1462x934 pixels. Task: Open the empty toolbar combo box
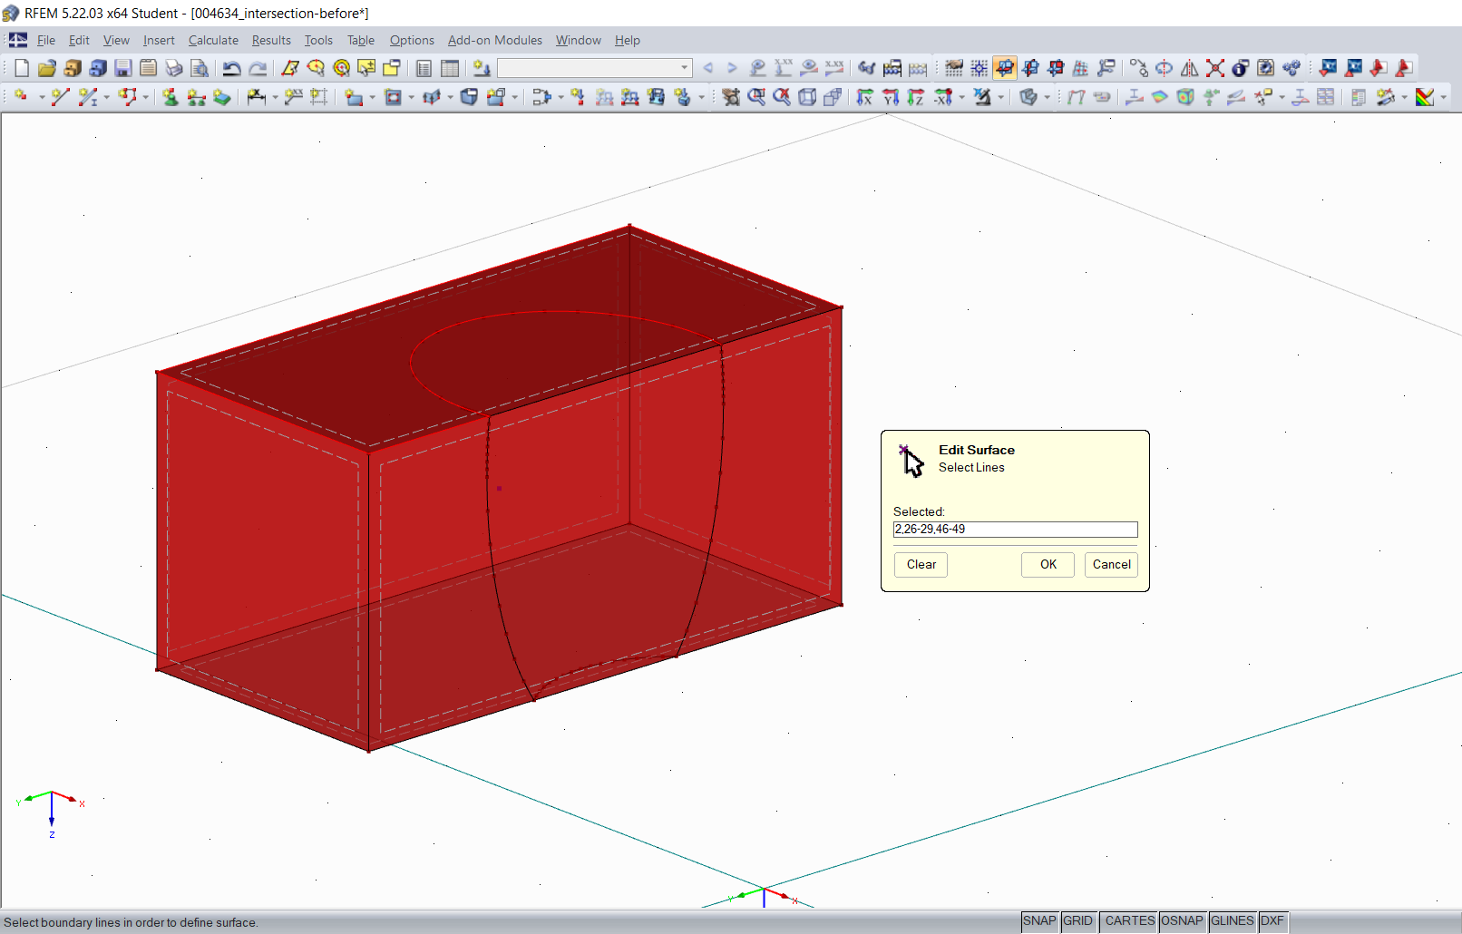(x=595, y=68)
